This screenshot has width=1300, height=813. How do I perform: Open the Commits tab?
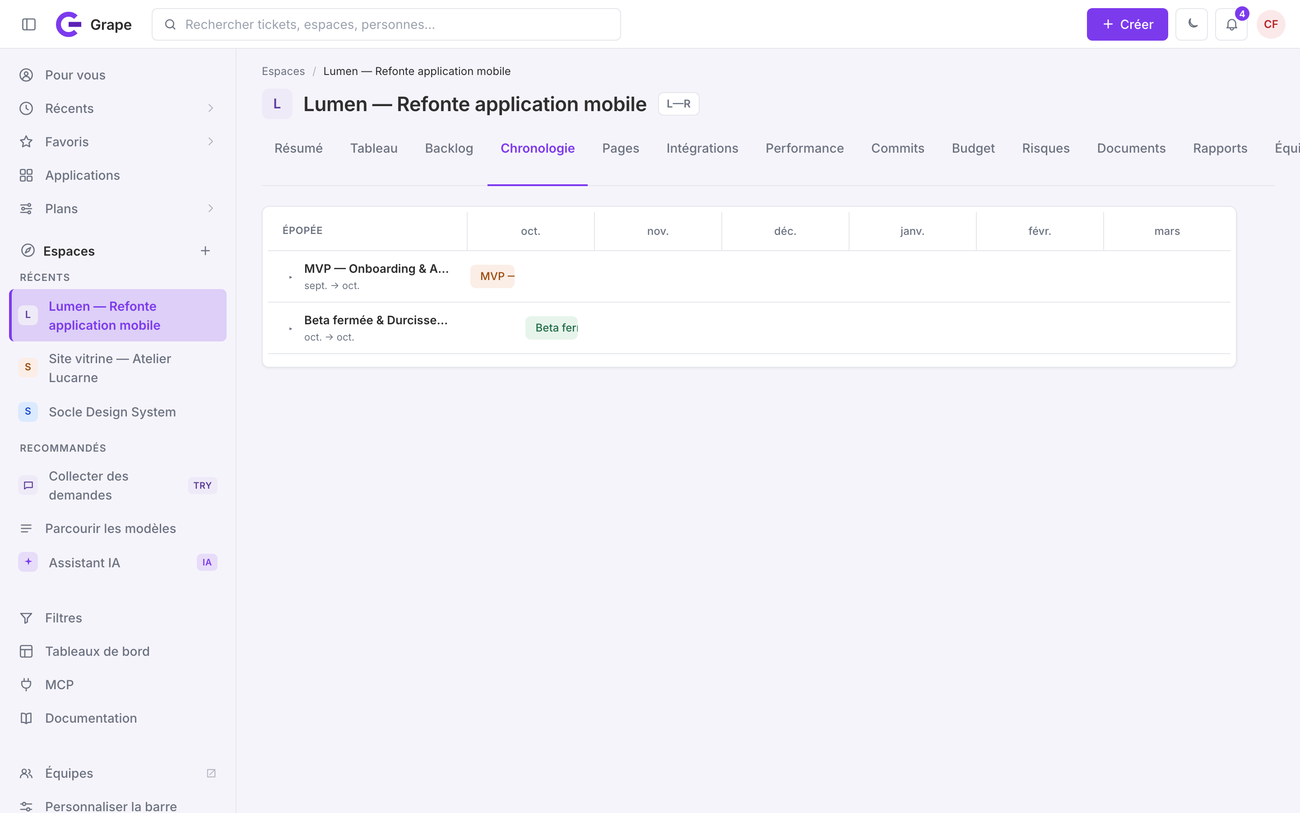point(898,149)
